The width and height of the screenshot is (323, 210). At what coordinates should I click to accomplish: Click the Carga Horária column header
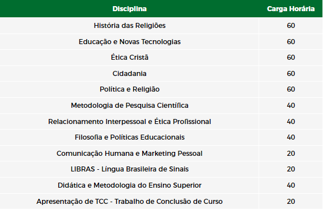coord(291,9)
